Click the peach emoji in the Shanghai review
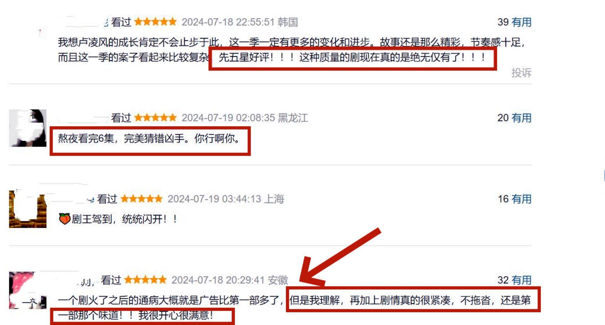This screenshot has width=605, height=325. (65, 219)
